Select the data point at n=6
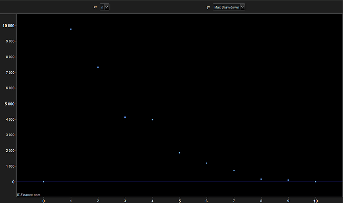Screen dimensions: 343x203 (x=207, y=163)
